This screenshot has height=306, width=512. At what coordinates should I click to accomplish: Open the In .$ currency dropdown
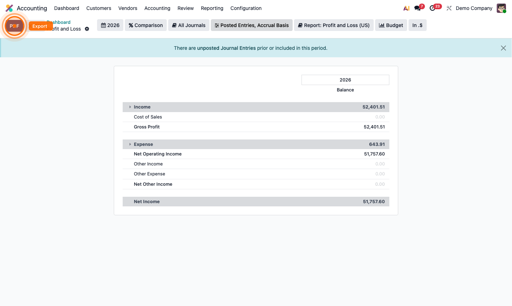[417, 25]
